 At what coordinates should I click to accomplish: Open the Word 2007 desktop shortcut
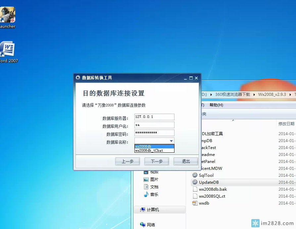click(x=7, y=50)
